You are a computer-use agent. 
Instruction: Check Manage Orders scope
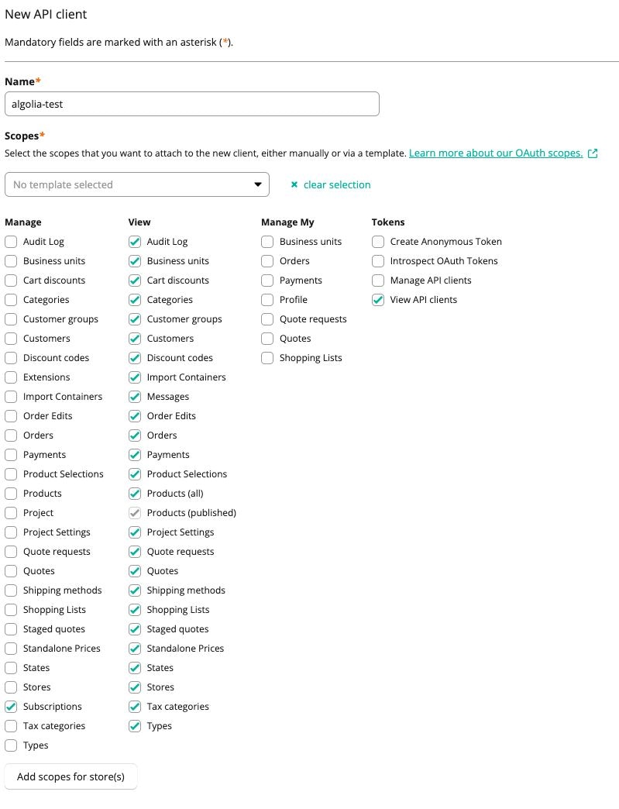click(11, 435)
